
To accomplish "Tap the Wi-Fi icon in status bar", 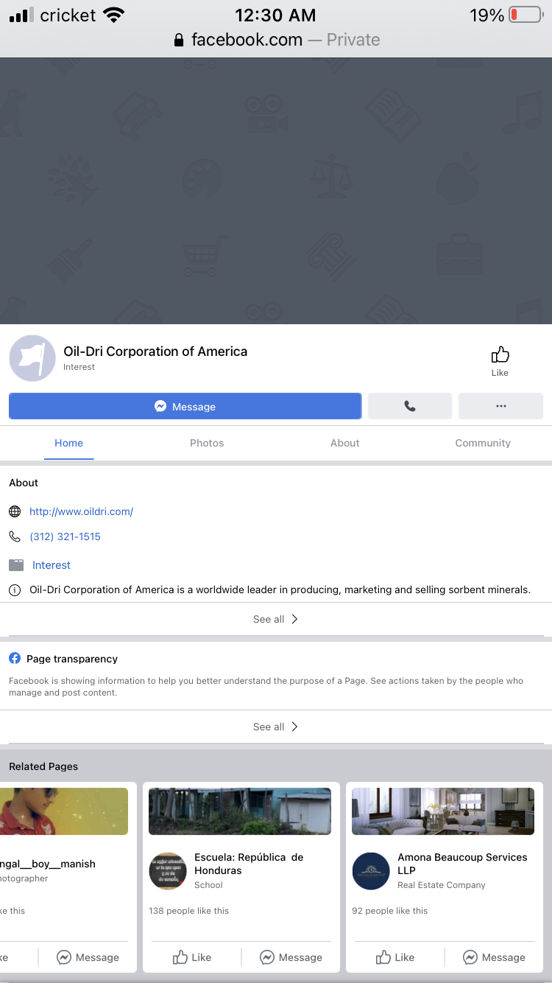I will (114, 15).
